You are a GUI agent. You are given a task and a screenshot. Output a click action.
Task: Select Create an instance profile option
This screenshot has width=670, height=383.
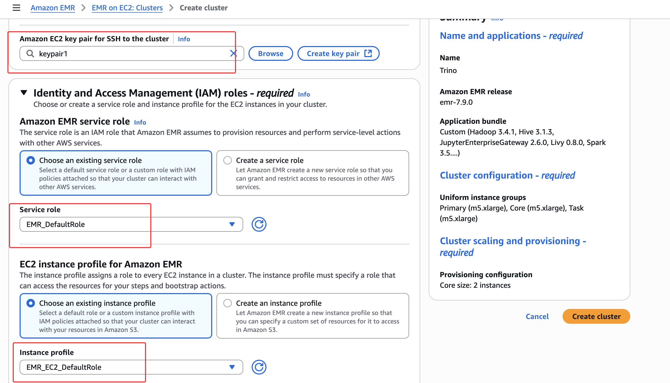[x=313, y=316]
